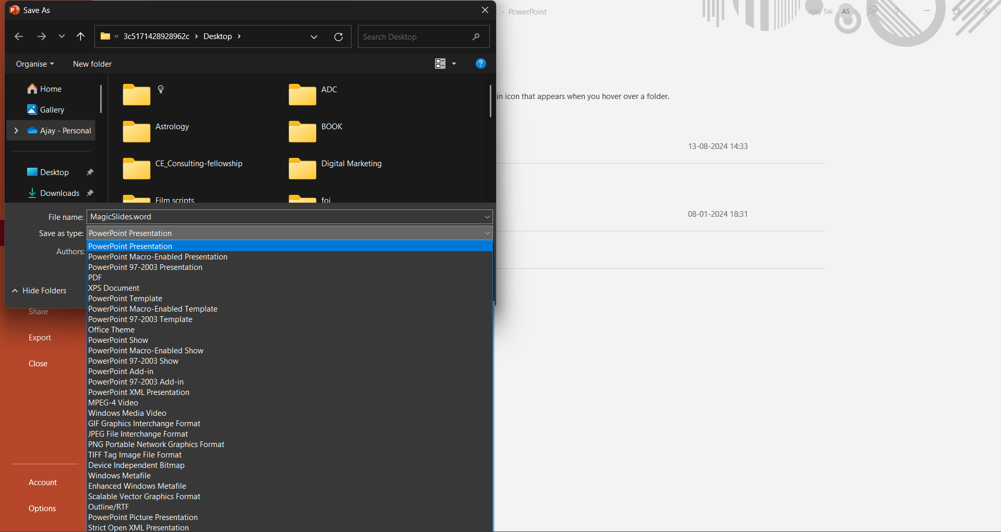1001x532 pixels.
Task: Choose XPS Document save type
Action: point(290,288)
